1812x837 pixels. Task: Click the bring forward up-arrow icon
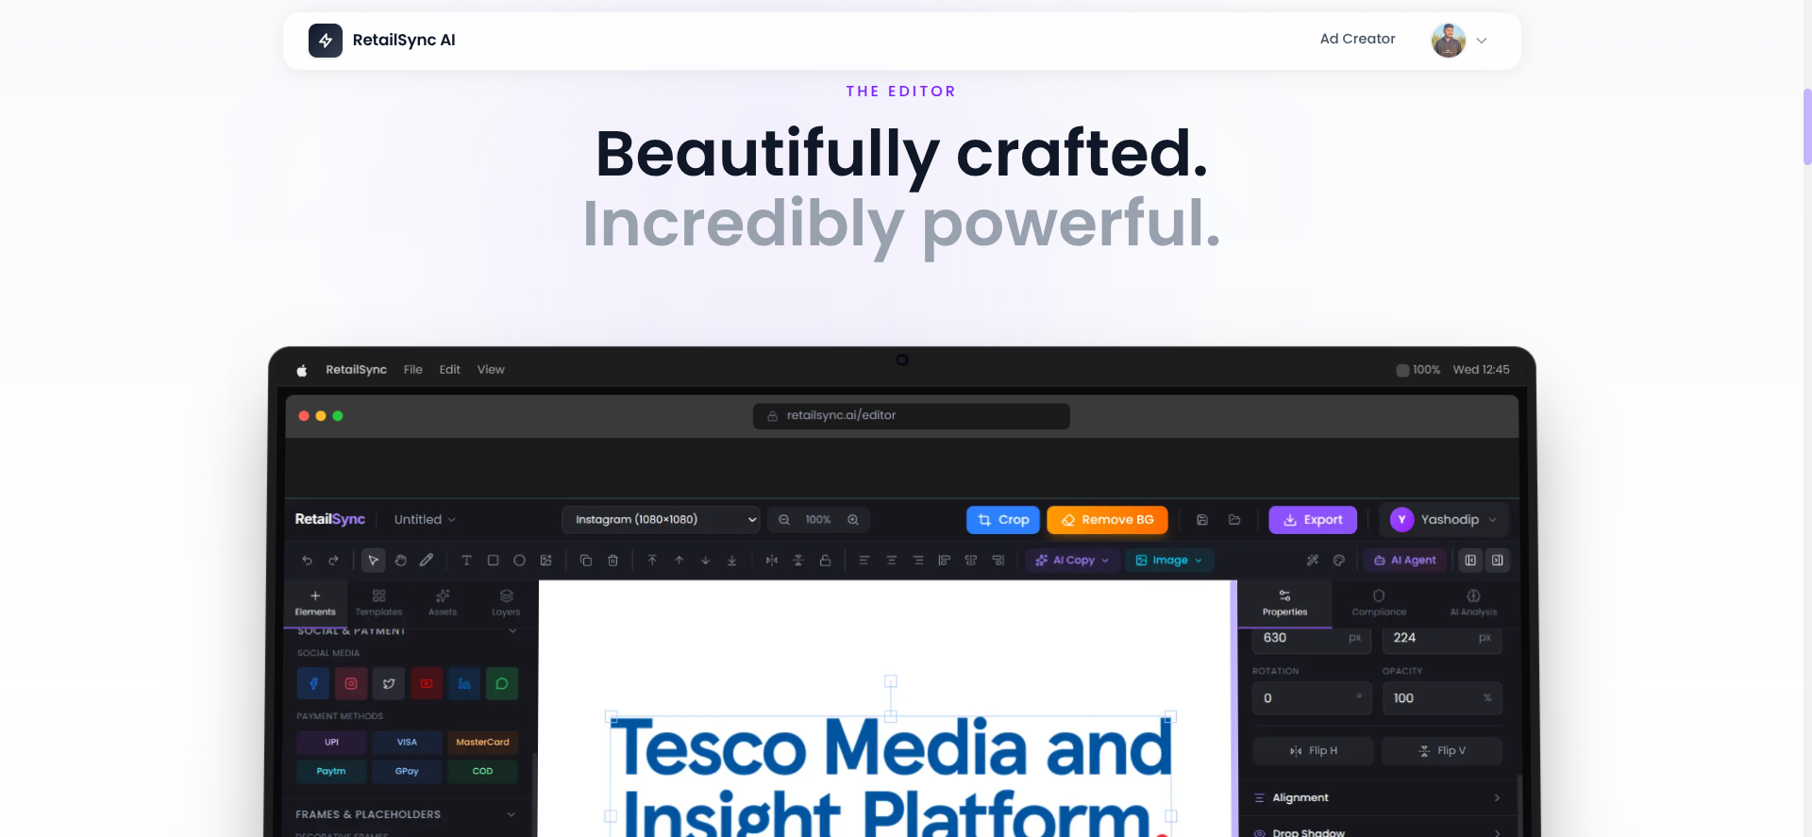tap(679, 561)
